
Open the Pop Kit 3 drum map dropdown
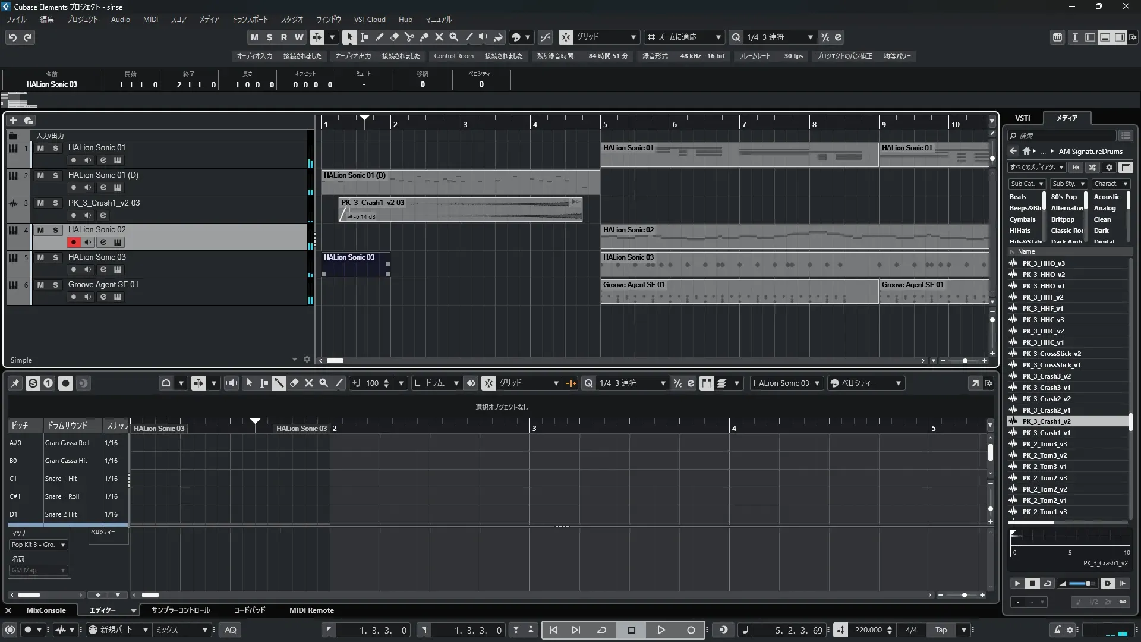click(39, 545)
